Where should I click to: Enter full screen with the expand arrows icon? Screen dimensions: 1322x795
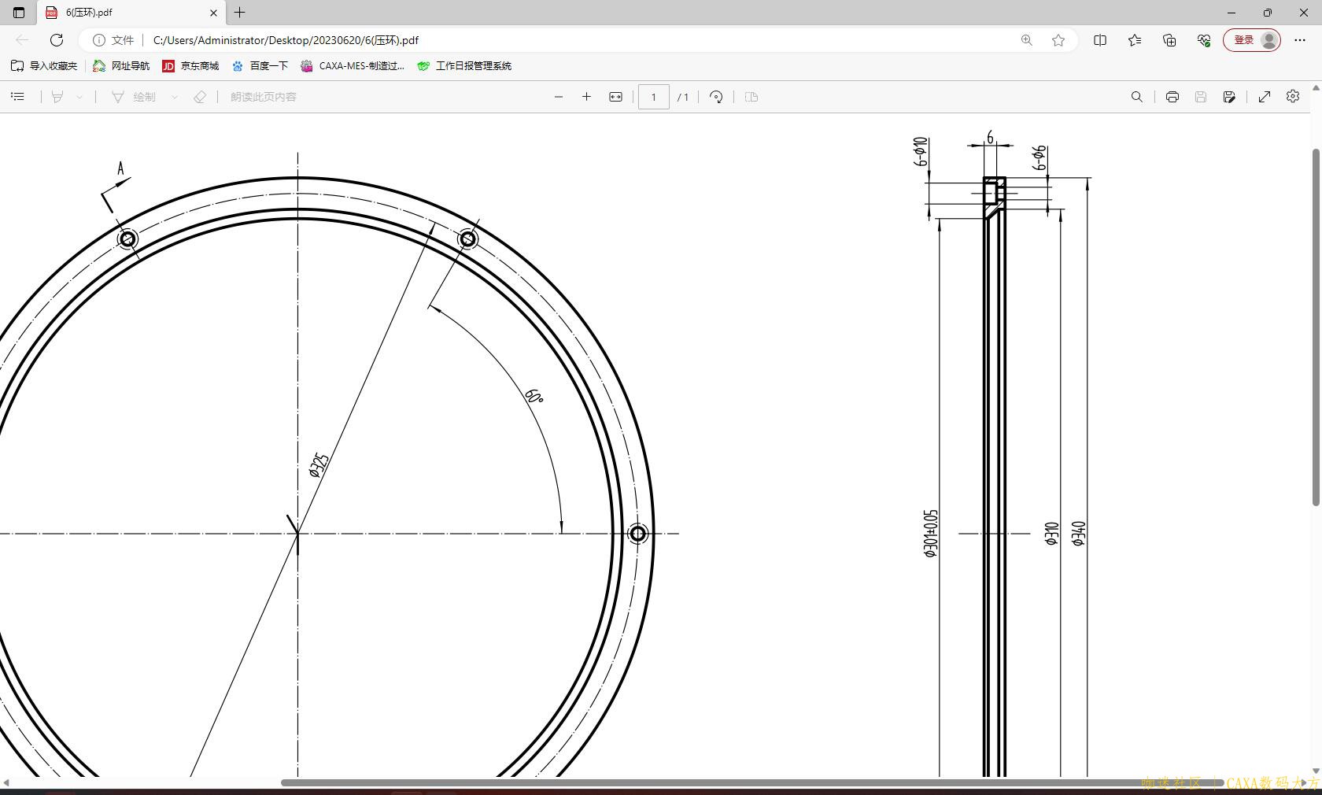coord(1265,97)
